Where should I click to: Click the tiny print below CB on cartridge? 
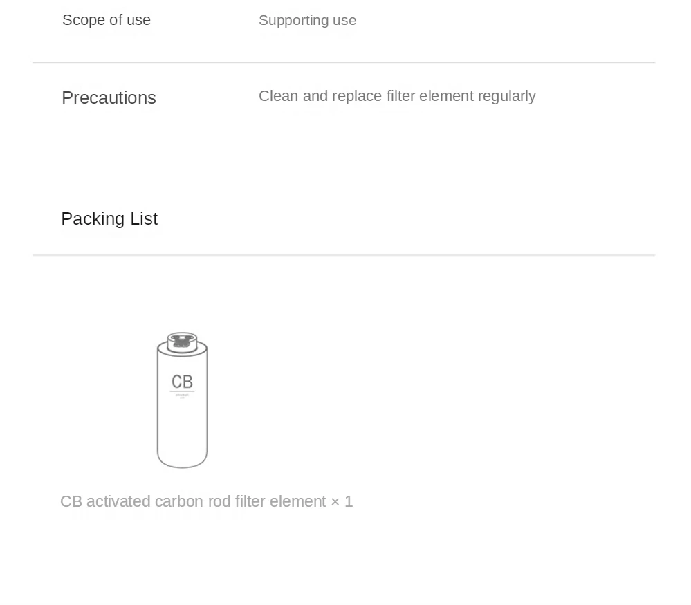pos(182,396)
